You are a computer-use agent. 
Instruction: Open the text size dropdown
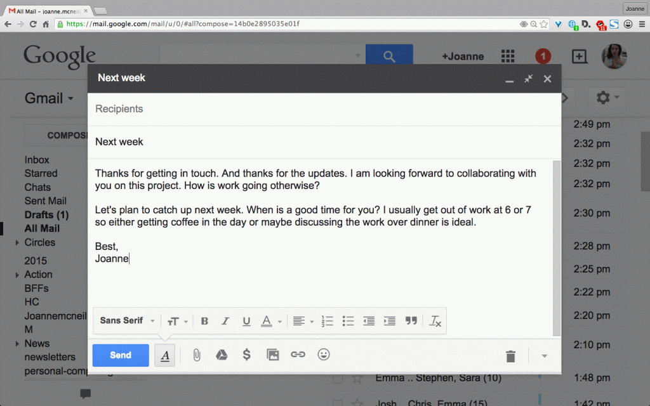(178, 322)
